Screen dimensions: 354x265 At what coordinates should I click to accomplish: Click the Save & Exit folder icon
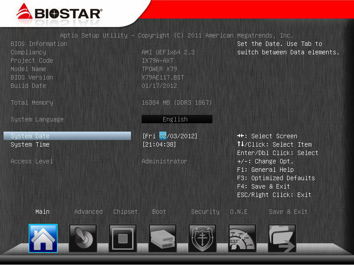[282, 238]
